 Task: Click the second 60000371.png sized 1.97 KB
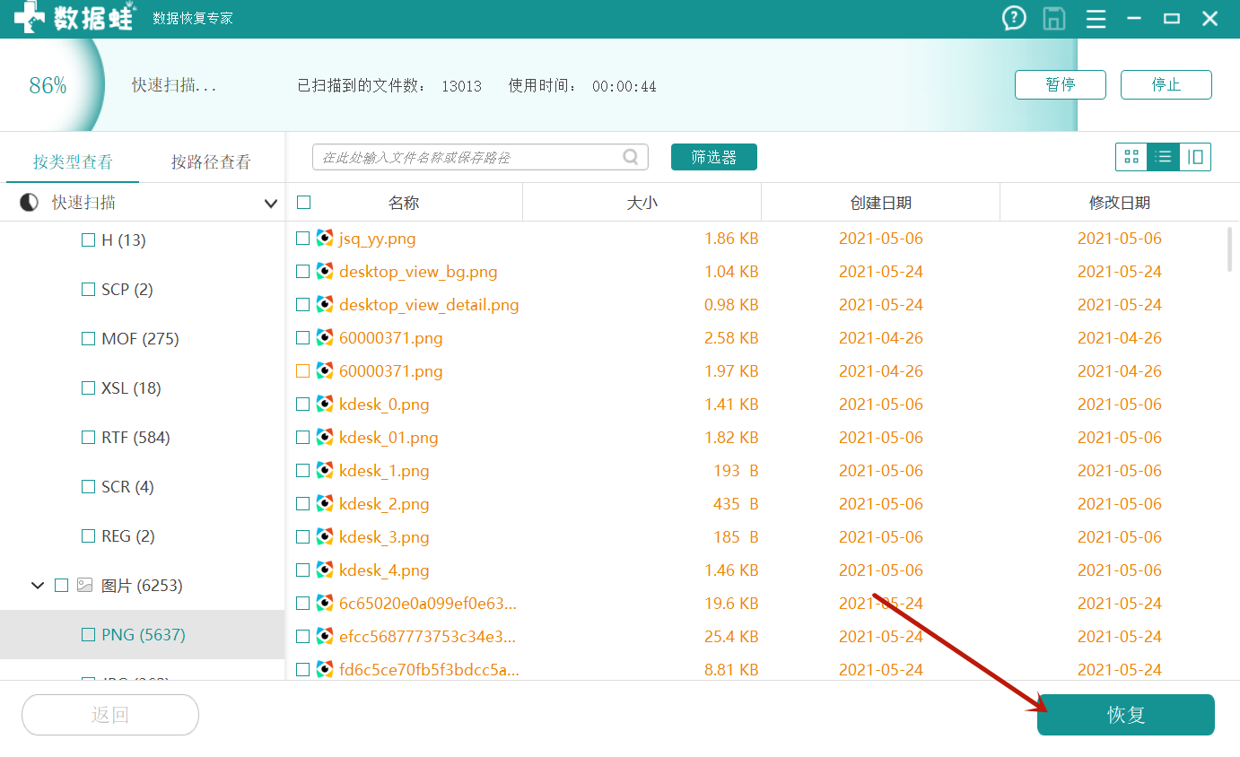(x=390, y=371)
